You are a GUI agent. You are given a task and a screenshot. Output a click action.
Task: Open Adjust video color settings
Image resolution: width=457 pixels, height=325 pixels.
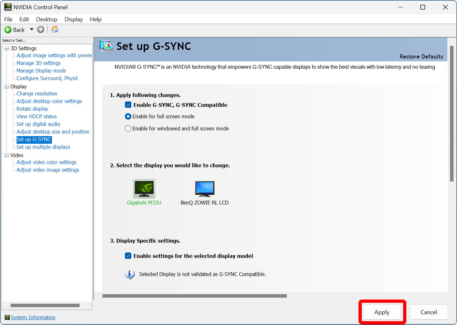[x=47, y=162]
